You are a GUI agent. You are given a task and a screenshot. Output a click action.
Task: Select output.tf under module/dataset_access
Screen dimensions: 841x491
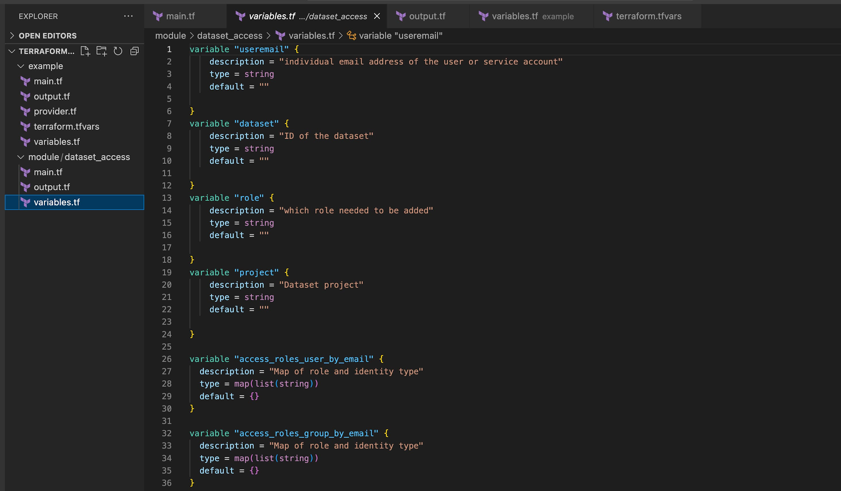pos(52,187)
